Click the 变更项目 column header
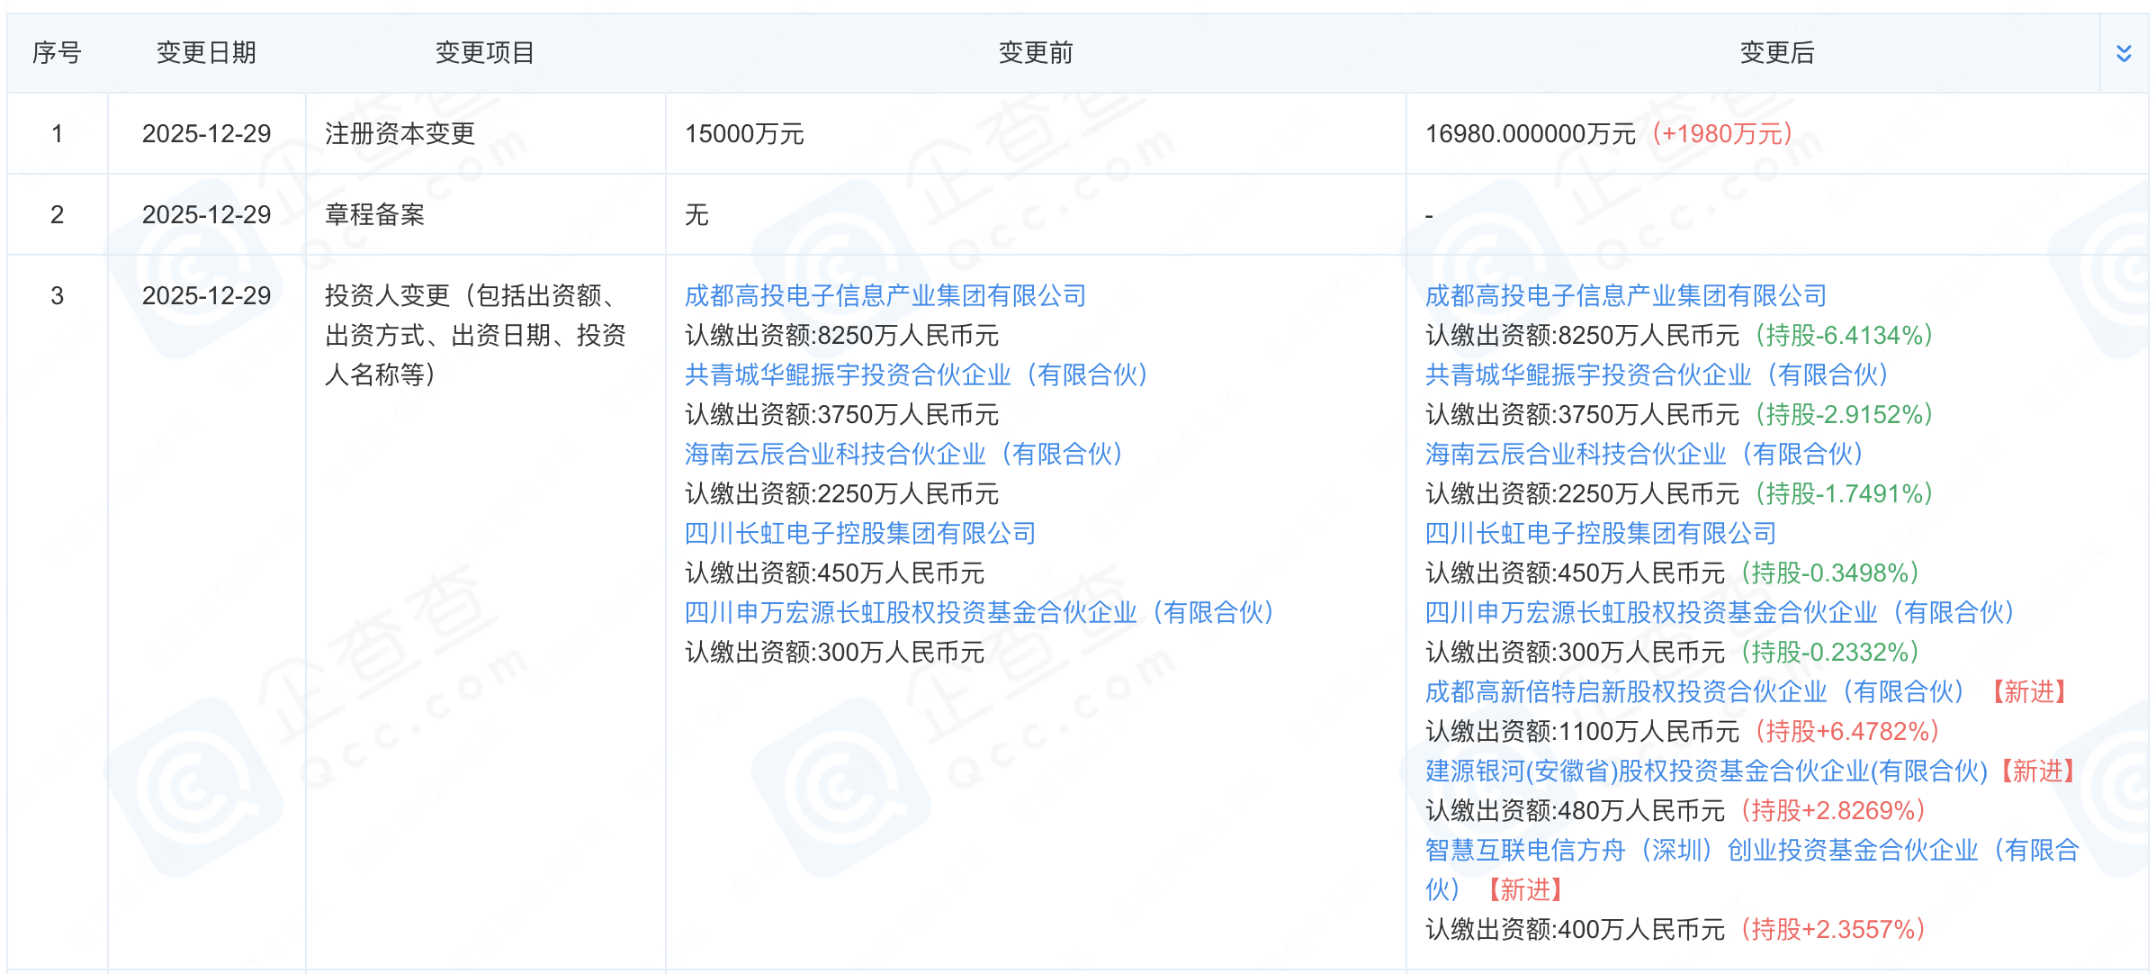 point(485,53)
